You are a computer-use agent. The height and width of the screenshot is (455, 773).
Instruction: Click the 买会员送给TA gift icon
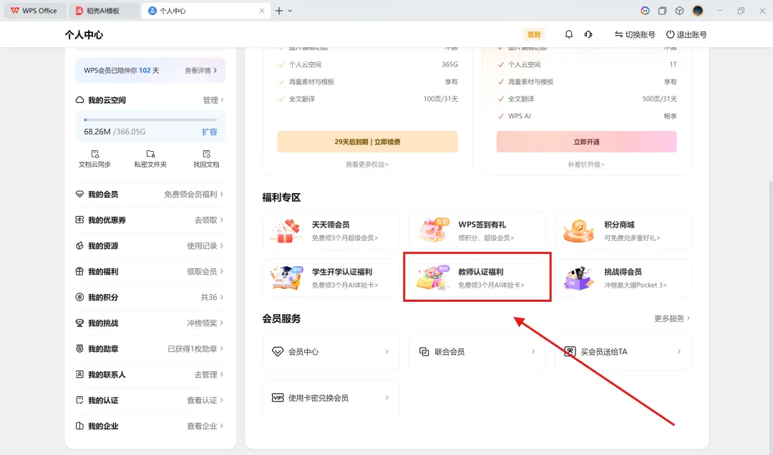[x=570, y=351]
